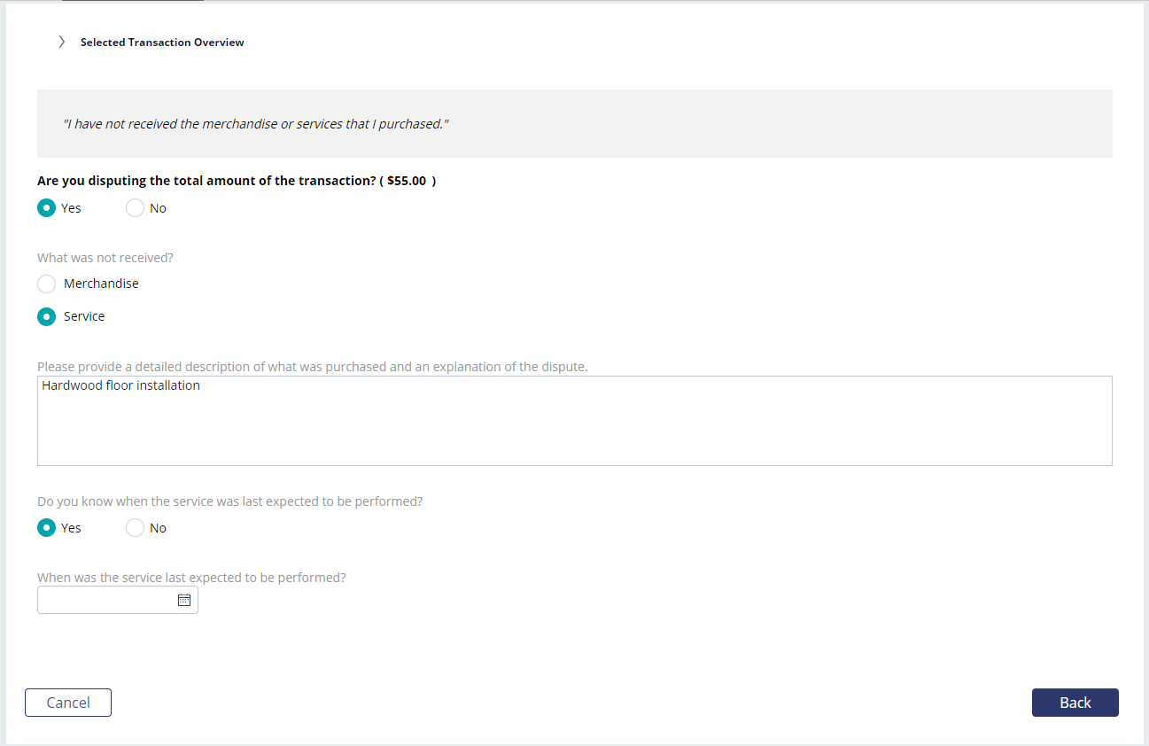Go to the previous step with Back

pos(1075,703)
